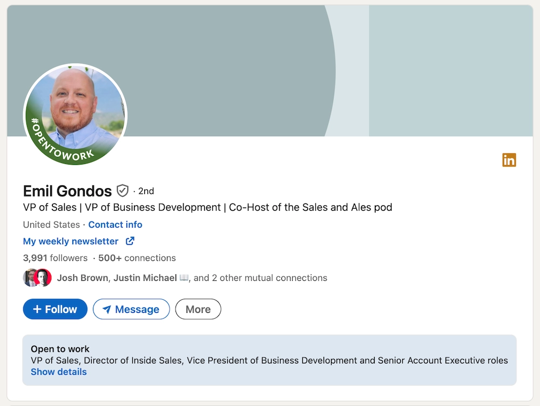540x406 pixels.
Task: Click the LinkedIn logo icon
Action: pos(509,160)
